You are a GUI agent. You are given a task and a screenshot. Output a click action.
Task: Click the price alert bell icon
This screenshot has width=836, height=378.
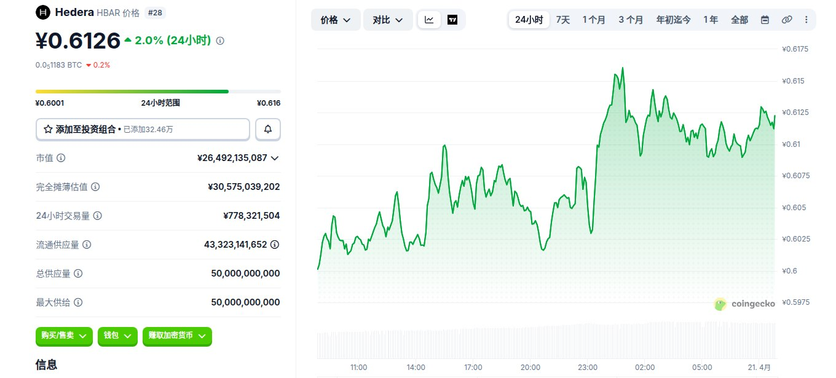268,130
